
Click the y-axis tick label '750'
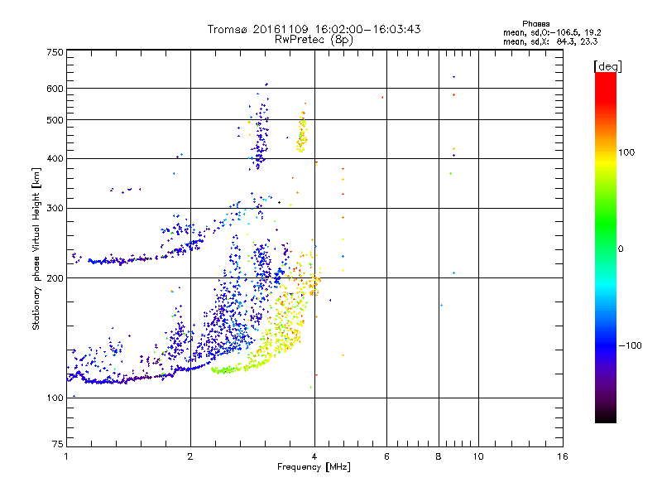click(x=55, y=52)
